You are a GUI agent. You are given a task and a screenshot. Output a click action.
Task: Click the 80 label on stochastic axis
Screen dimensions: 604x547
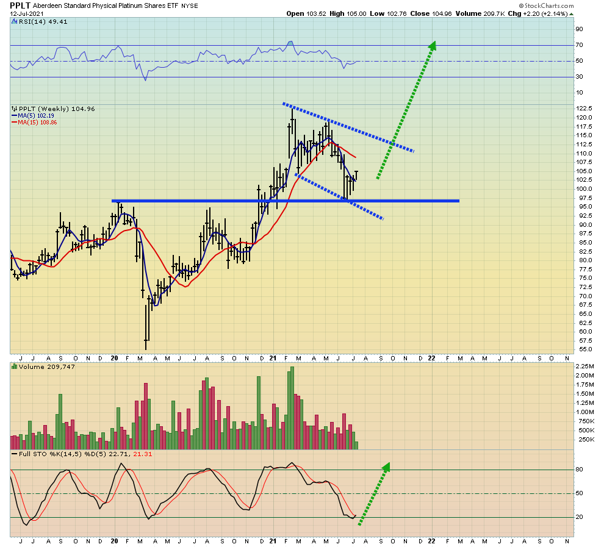tap(579, 470)
